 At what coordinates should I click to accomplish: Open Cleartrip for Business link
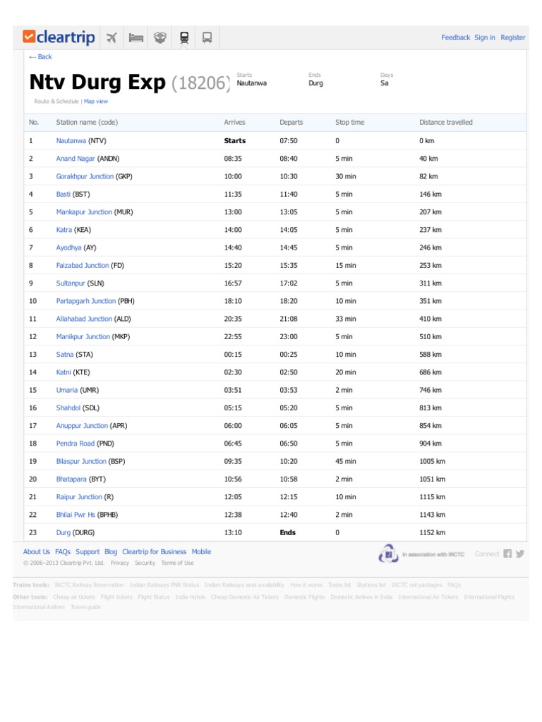(155, 551)
